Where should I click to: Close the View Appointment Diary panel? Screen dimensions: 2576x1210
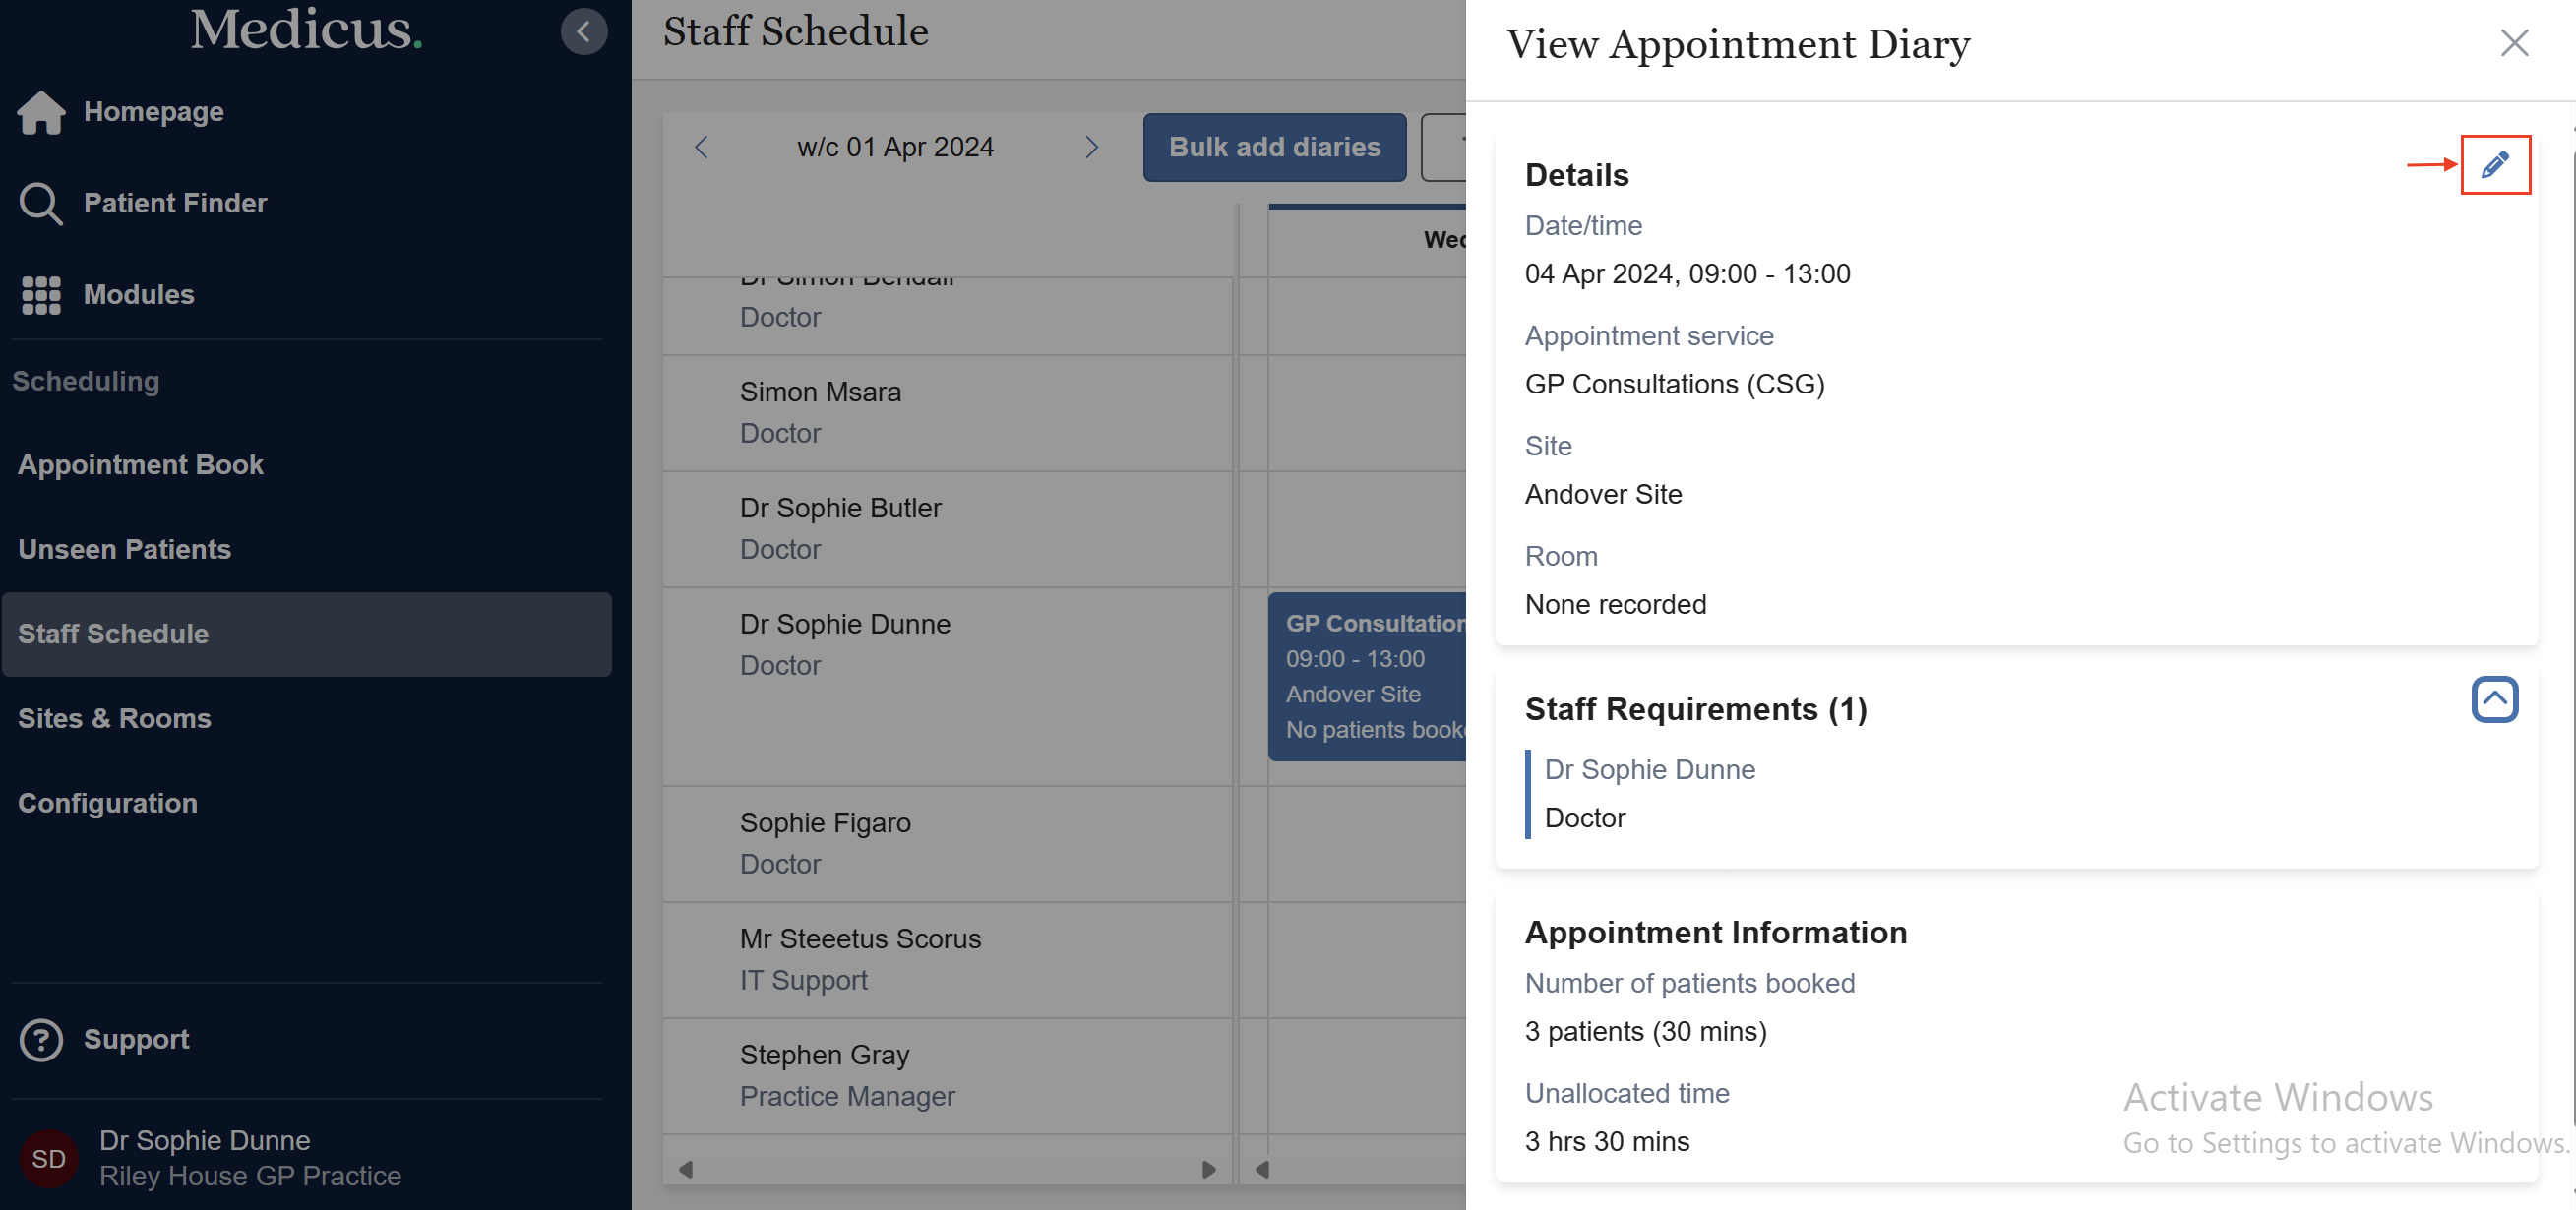click(x=2514, y=43)
